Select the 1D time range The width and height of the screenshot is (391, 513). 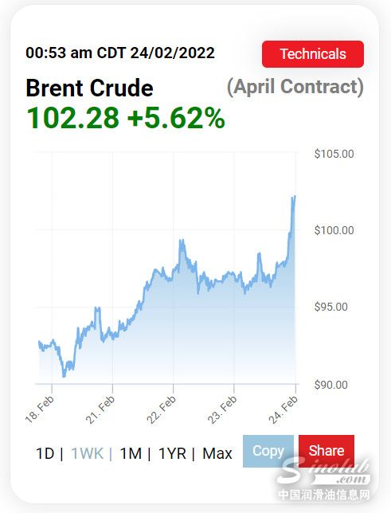click(x=45, y=453)
